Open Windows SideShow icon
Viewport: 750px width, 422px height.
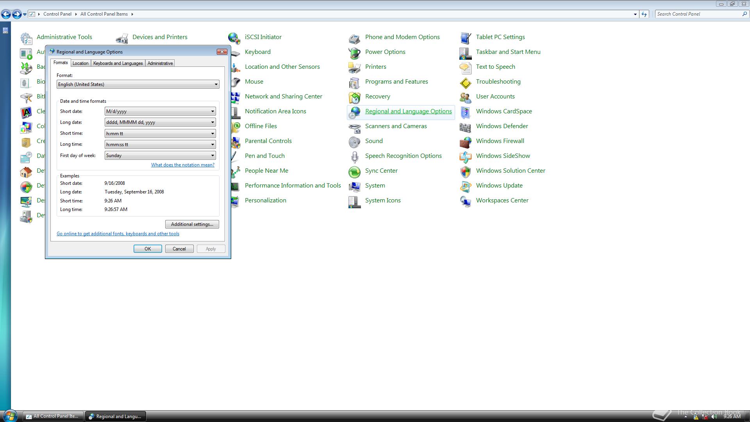466,157
